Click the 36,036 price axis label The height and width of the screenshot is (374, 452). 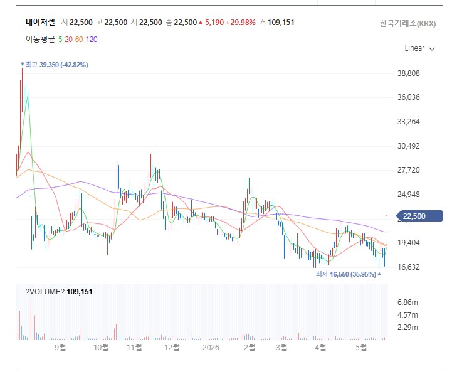(x=409, y=97)
